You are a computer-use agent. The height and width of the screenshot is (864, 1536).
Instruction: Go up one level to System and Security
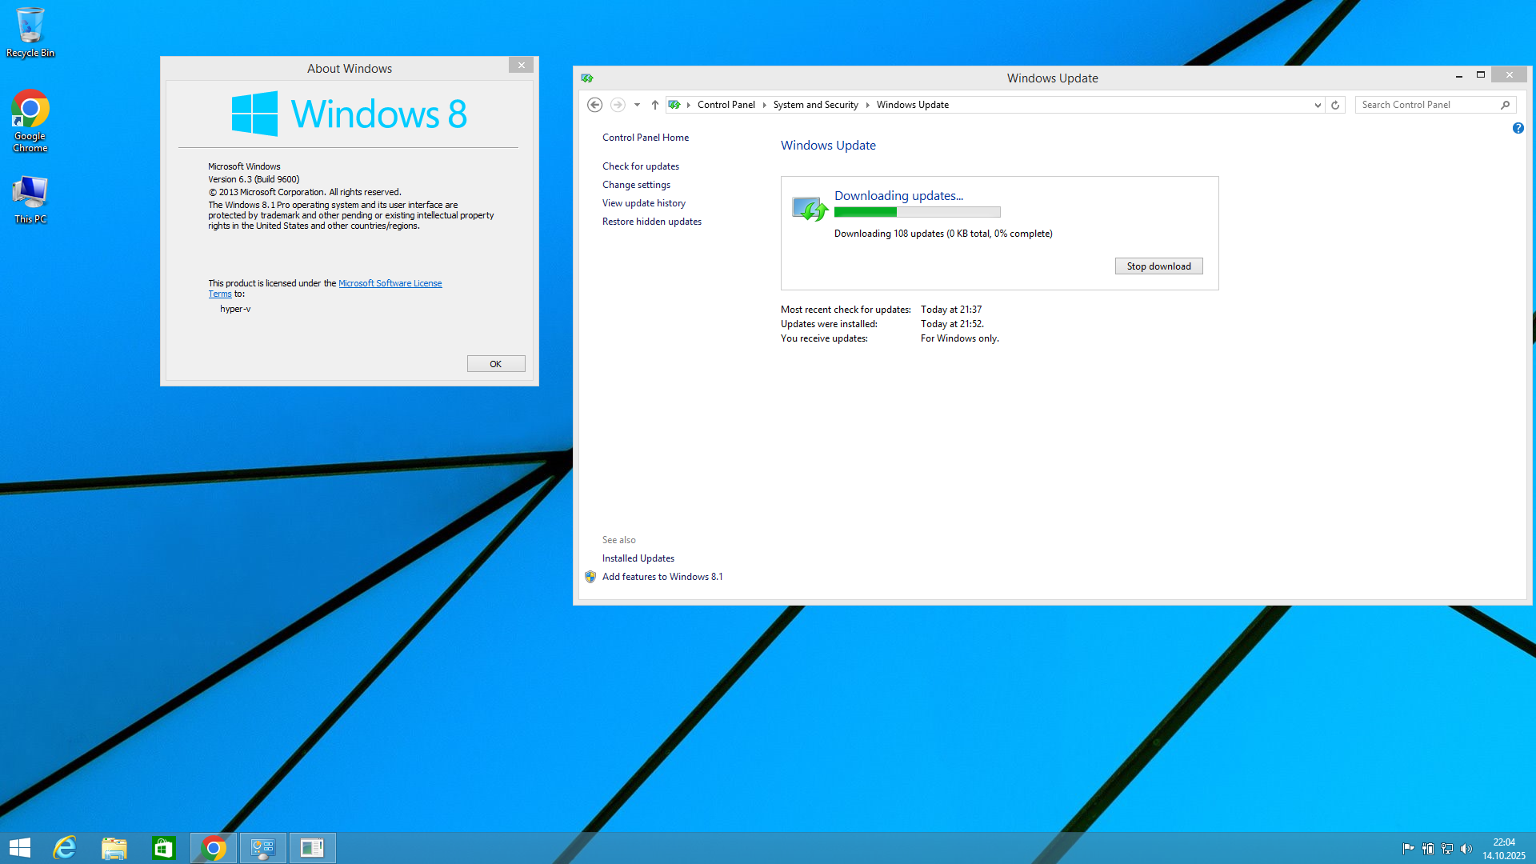(x=655, y=105)
